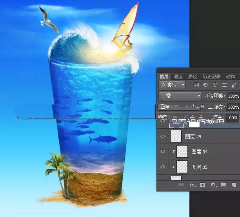Click the adjustment layer filter icon
The width and height of the screenshot is (240, 217).
point(205,85)
